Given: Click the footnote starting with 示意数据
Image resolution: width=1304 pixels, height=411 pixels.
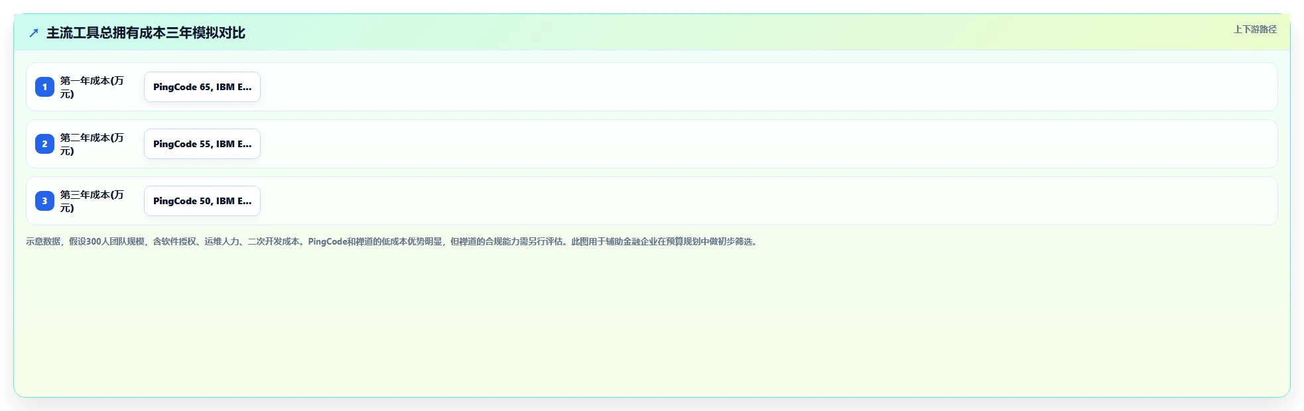Looking at the screenshot, I should pyautogui.click(x=393, y=241).
